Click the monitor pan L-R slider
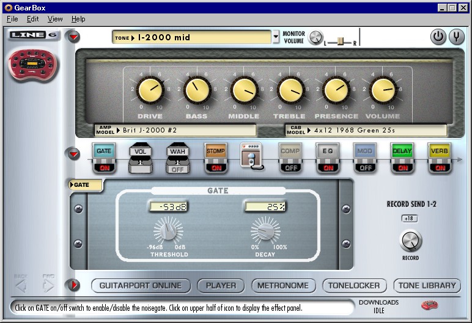472x323 pixels. pos(341,42)
